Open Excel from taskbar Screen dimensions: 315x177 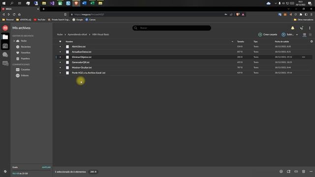click(93, 3)
